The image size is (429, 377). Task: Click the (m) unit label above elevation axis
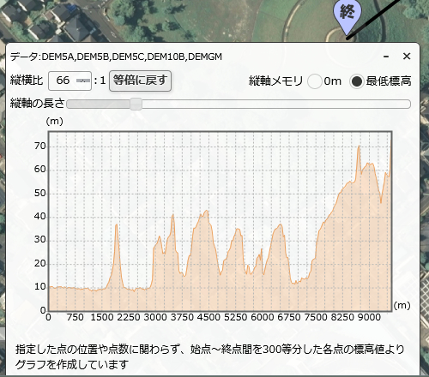point(55,122)
